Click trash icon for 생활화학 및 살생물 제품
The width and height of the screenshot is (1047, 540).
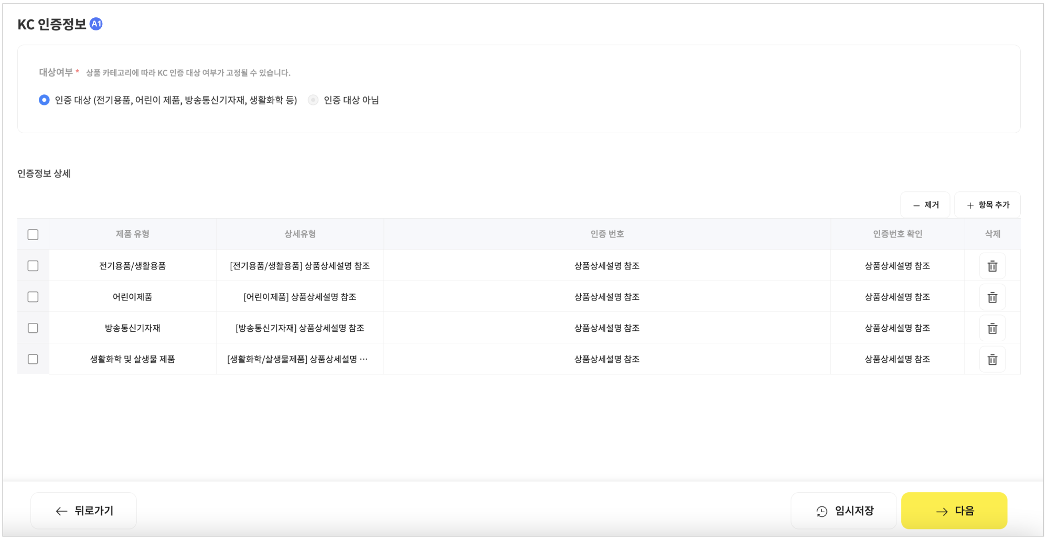[992, 360]
